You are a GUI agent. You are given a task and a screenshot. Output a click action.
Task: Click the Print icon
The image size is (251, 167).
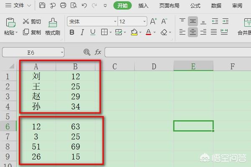pos(63,5)
